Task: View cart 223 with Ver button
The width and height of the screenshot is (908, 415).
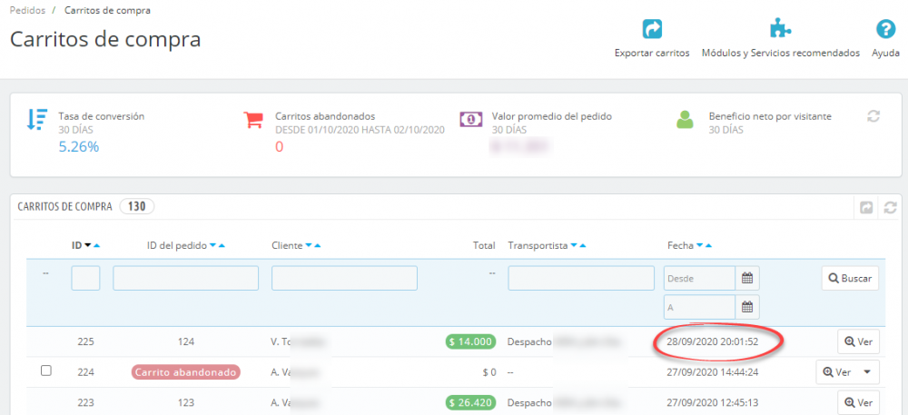Action: [858, 402]
